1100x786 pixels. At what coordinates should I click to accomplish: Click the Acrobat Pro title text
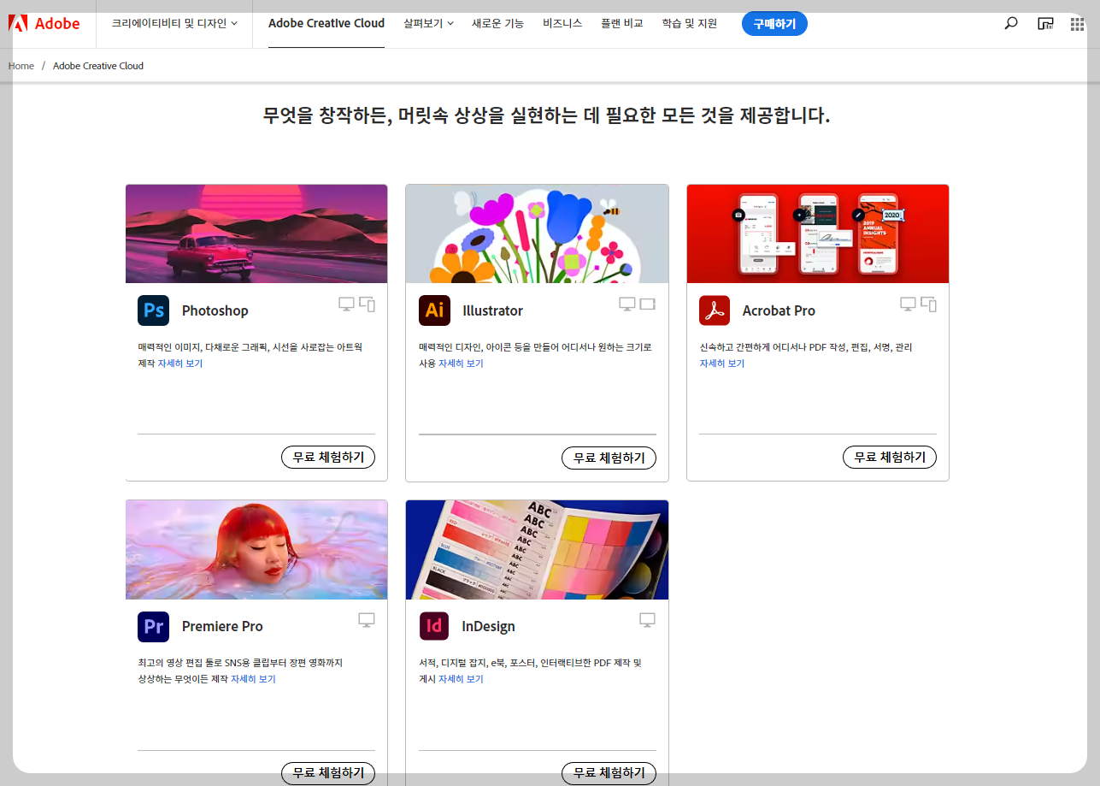pos(779,310)
